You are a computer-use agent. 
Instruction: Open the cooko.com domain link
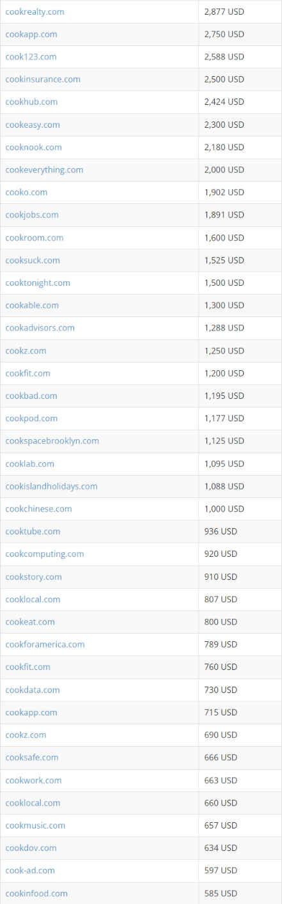click(x=26, y=192)
